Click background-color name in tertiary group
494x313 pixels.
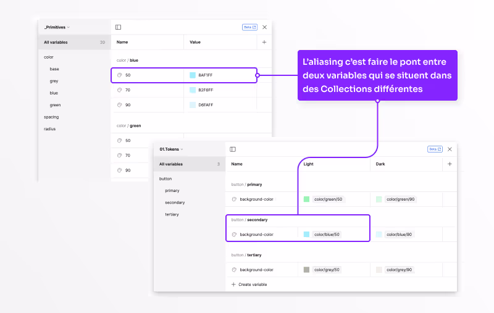pyautogui.click(x=257, y=270)
